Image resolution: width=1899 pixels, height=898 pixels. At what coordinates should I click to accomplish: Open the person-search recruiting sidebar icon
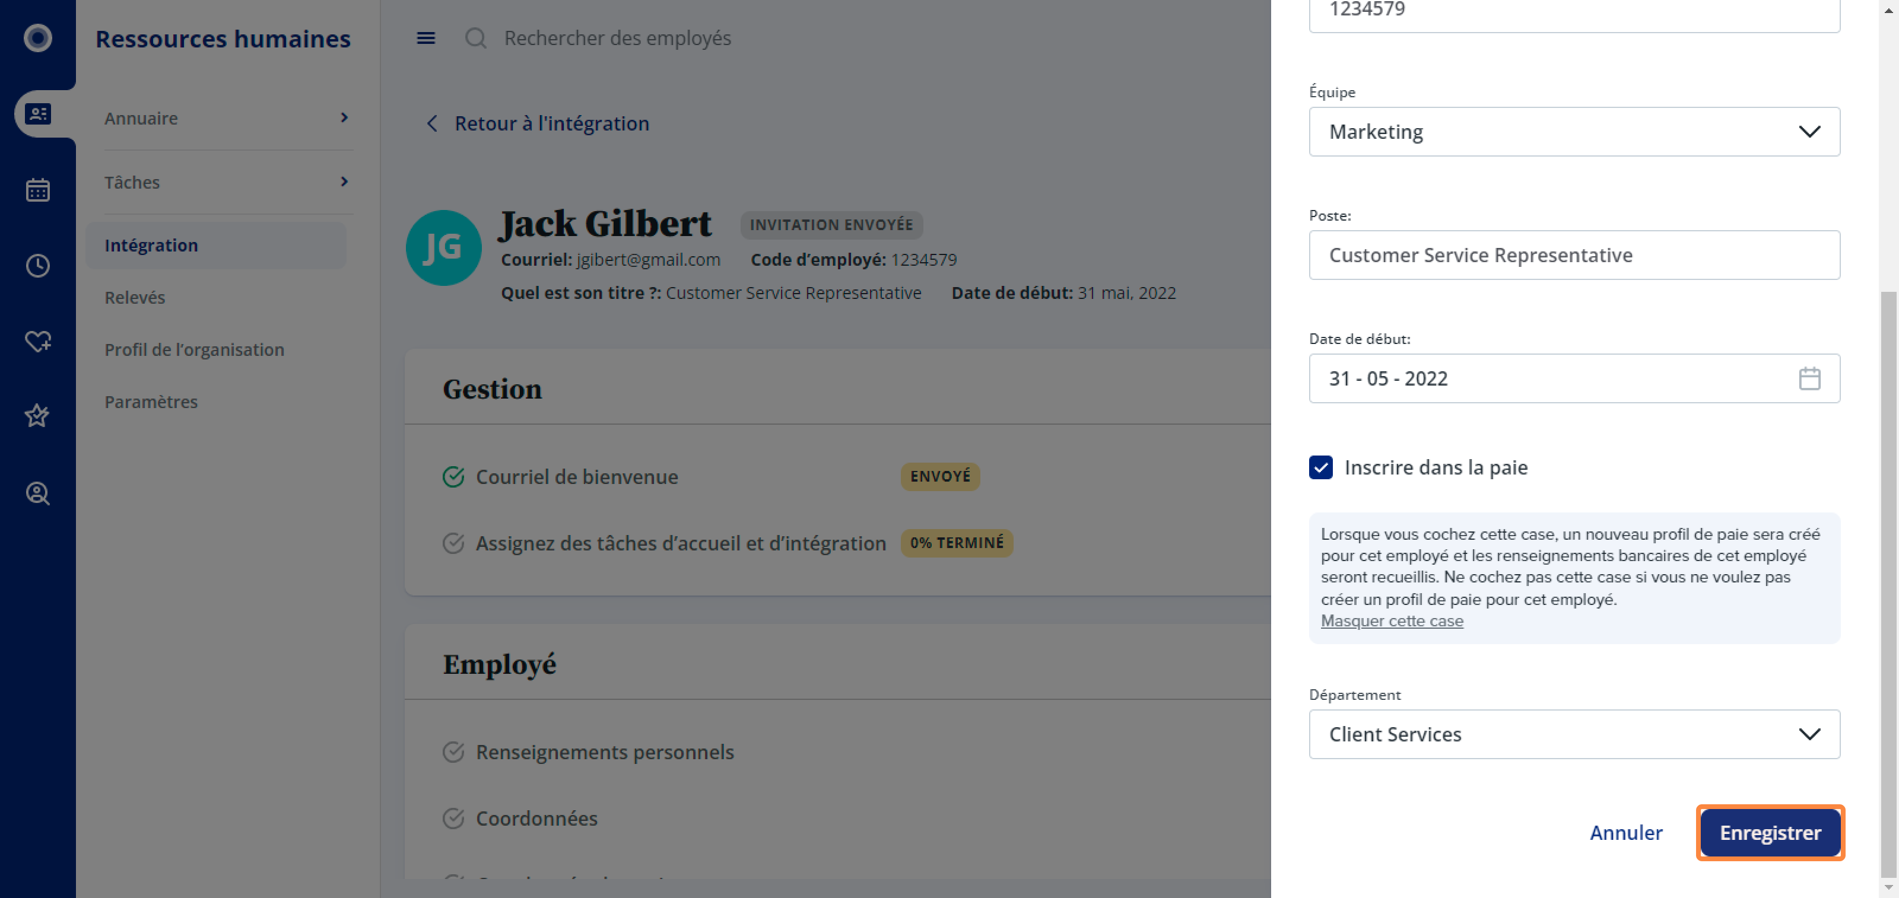(x=37, y=493)
